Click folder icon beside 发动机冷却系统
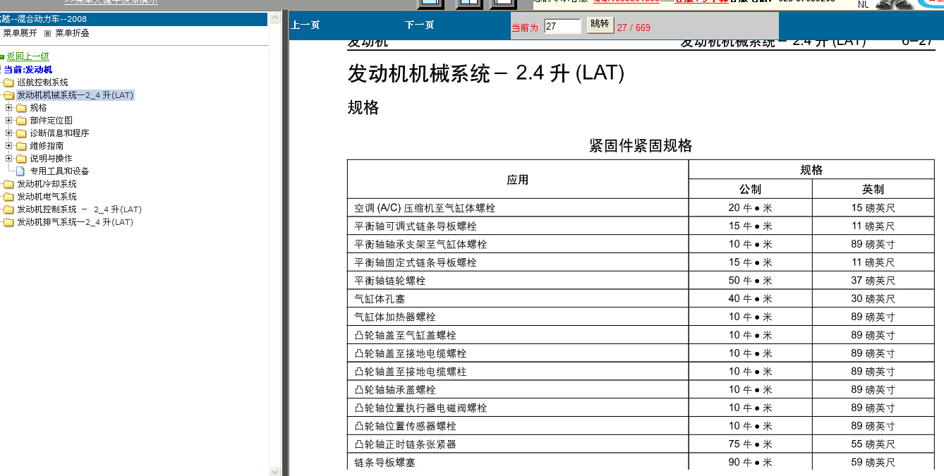 coord(8,184)
